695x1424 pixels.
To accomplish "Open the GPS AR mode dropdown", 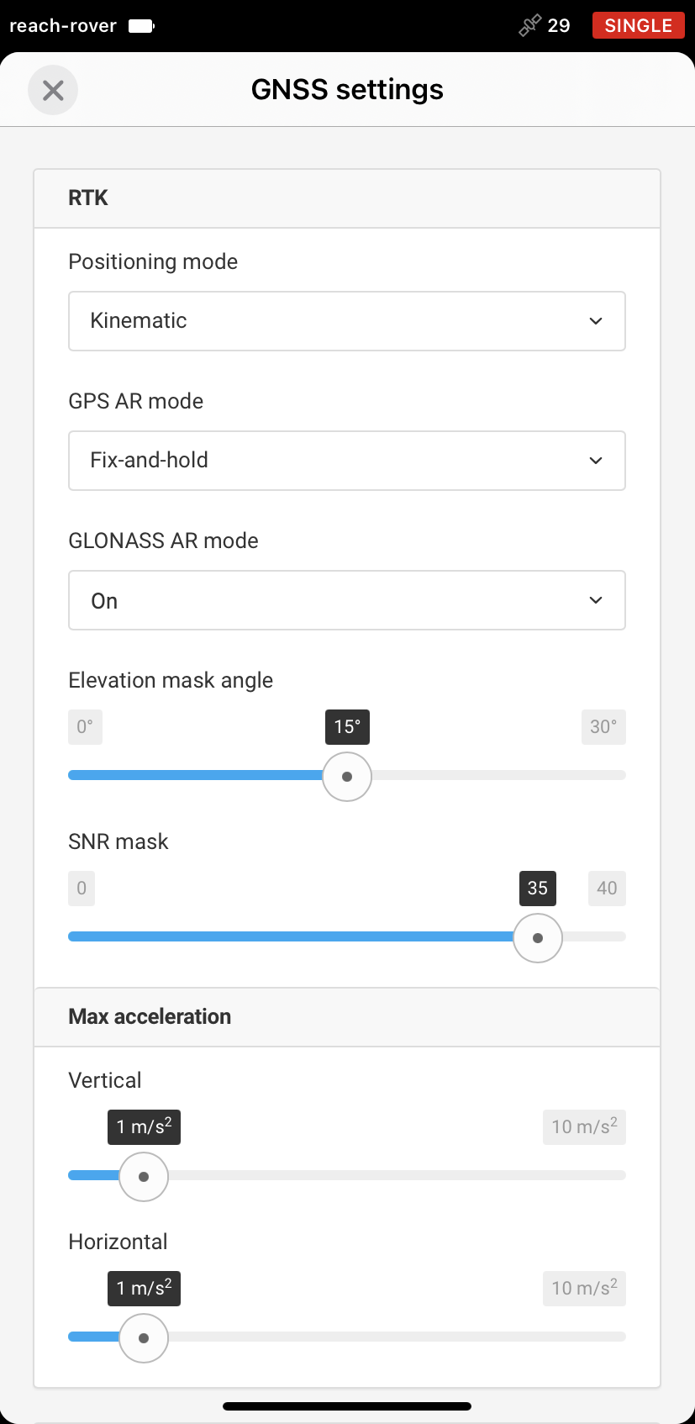I will [x=347, y=461].
